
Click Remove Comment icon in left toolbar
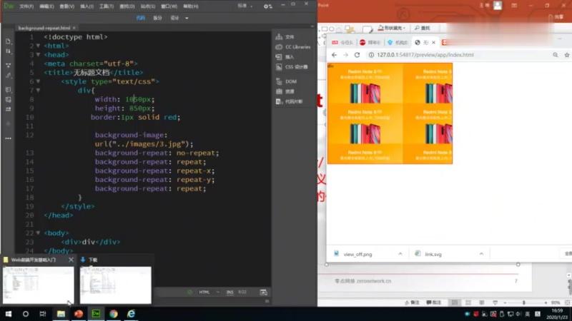(8, 99)
